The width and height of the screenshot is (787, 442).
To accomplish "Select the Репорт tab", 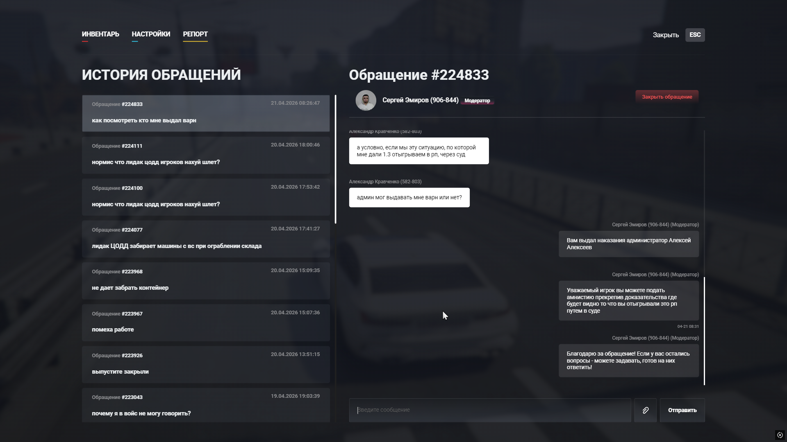I will point(195,34).
